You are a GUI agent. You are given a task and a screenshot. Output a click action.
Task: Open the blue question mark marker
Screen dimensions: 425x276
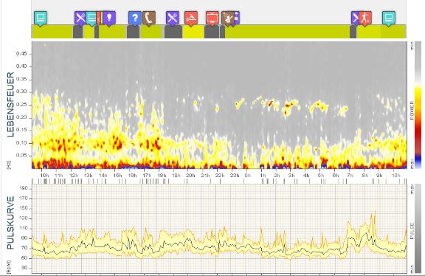click(x=135, y=18)
